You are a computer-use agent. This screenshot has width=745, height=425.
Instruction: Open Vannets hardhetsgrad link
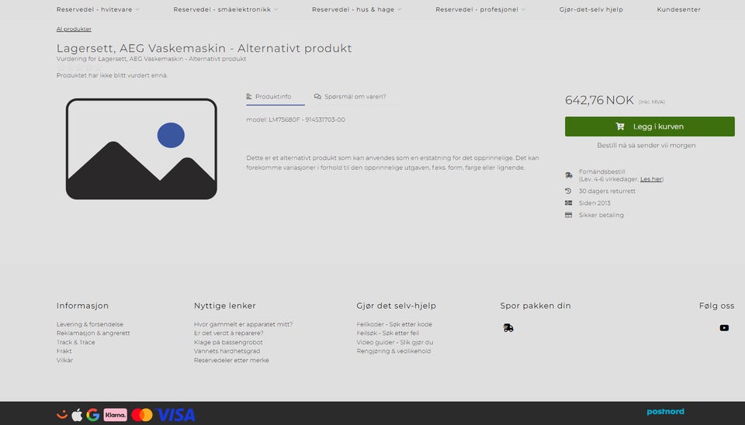(227, 351)
